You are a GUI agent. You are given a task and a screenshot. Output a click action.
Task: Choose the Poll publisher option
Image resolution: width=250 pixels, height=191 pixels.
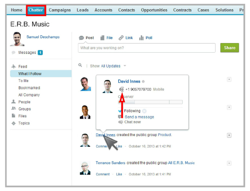click(149, 38)
